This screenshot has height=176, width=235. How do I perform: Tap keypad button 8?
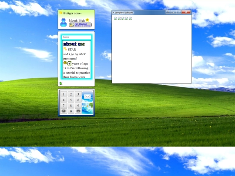[x=71, y=106]
